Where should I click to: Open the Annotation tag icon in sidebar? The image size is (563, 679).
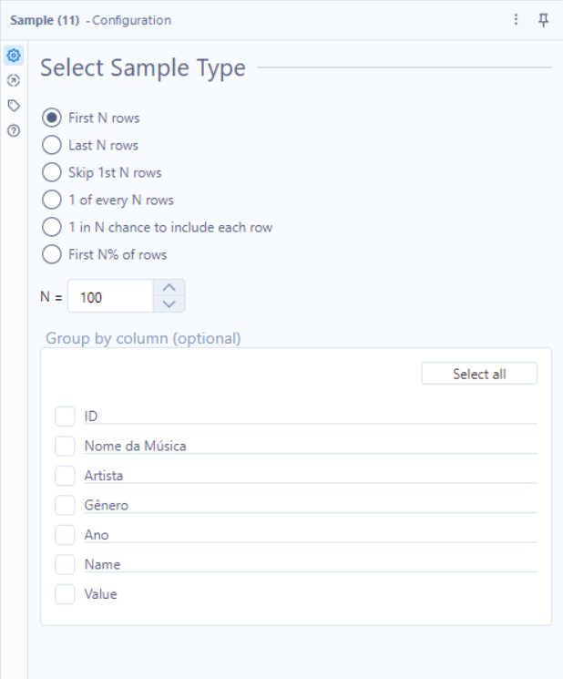pos(14,106)
